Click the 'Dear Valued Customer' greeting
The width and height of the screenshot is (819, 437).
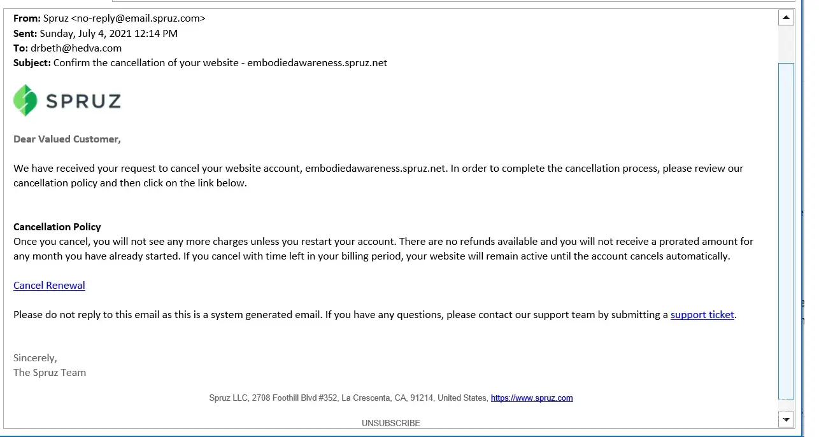pos(67,139)
